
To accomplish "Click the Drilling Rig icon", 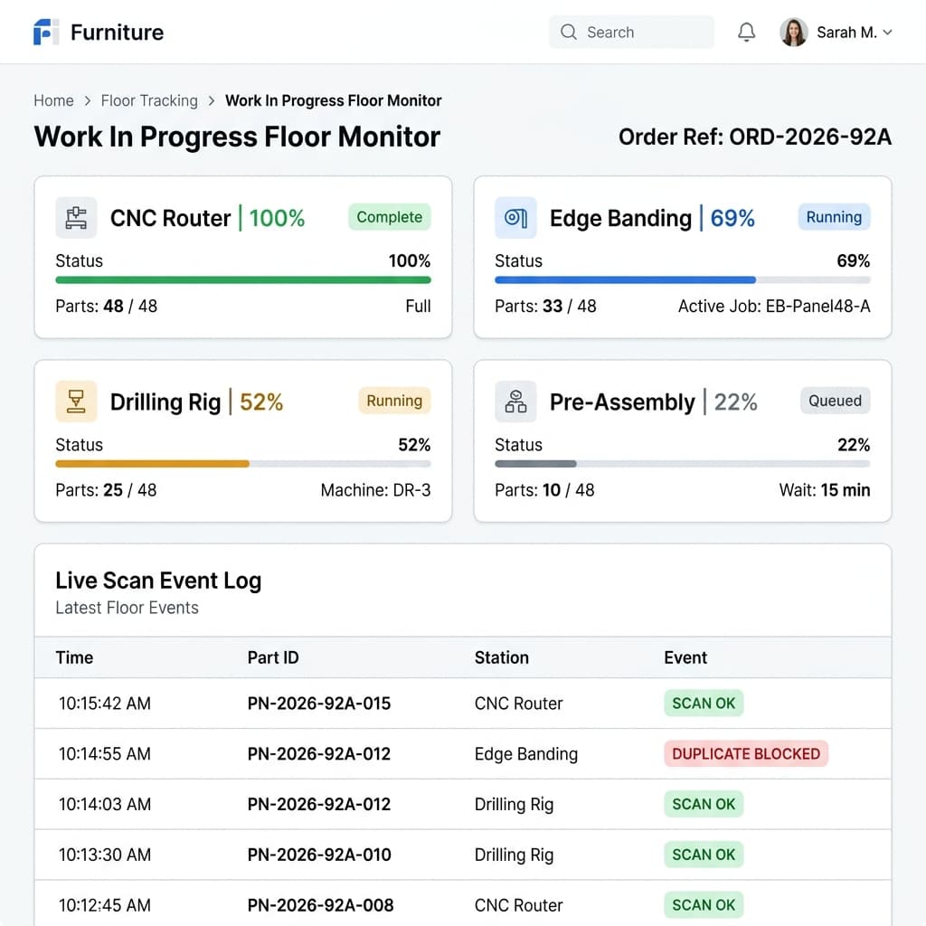I will click(76, 402).
